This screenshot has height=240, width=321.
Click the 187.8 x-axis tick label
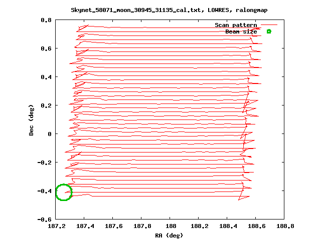click(x=142, y=226)
